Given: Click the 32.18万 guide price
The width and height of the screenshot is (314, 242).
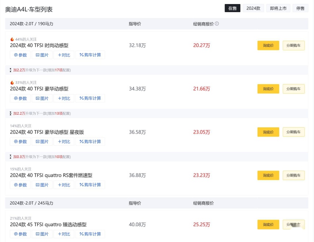Looking at the screenshot, I should (137, 45).
